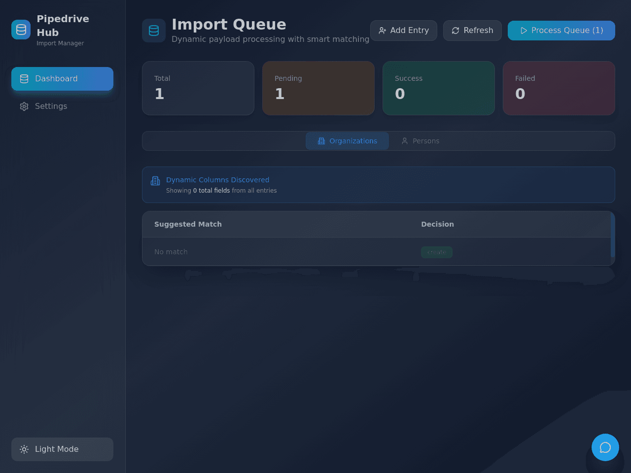631x473 pixels.
Task: Click the Add Entry button
Action: pos(404,31)
